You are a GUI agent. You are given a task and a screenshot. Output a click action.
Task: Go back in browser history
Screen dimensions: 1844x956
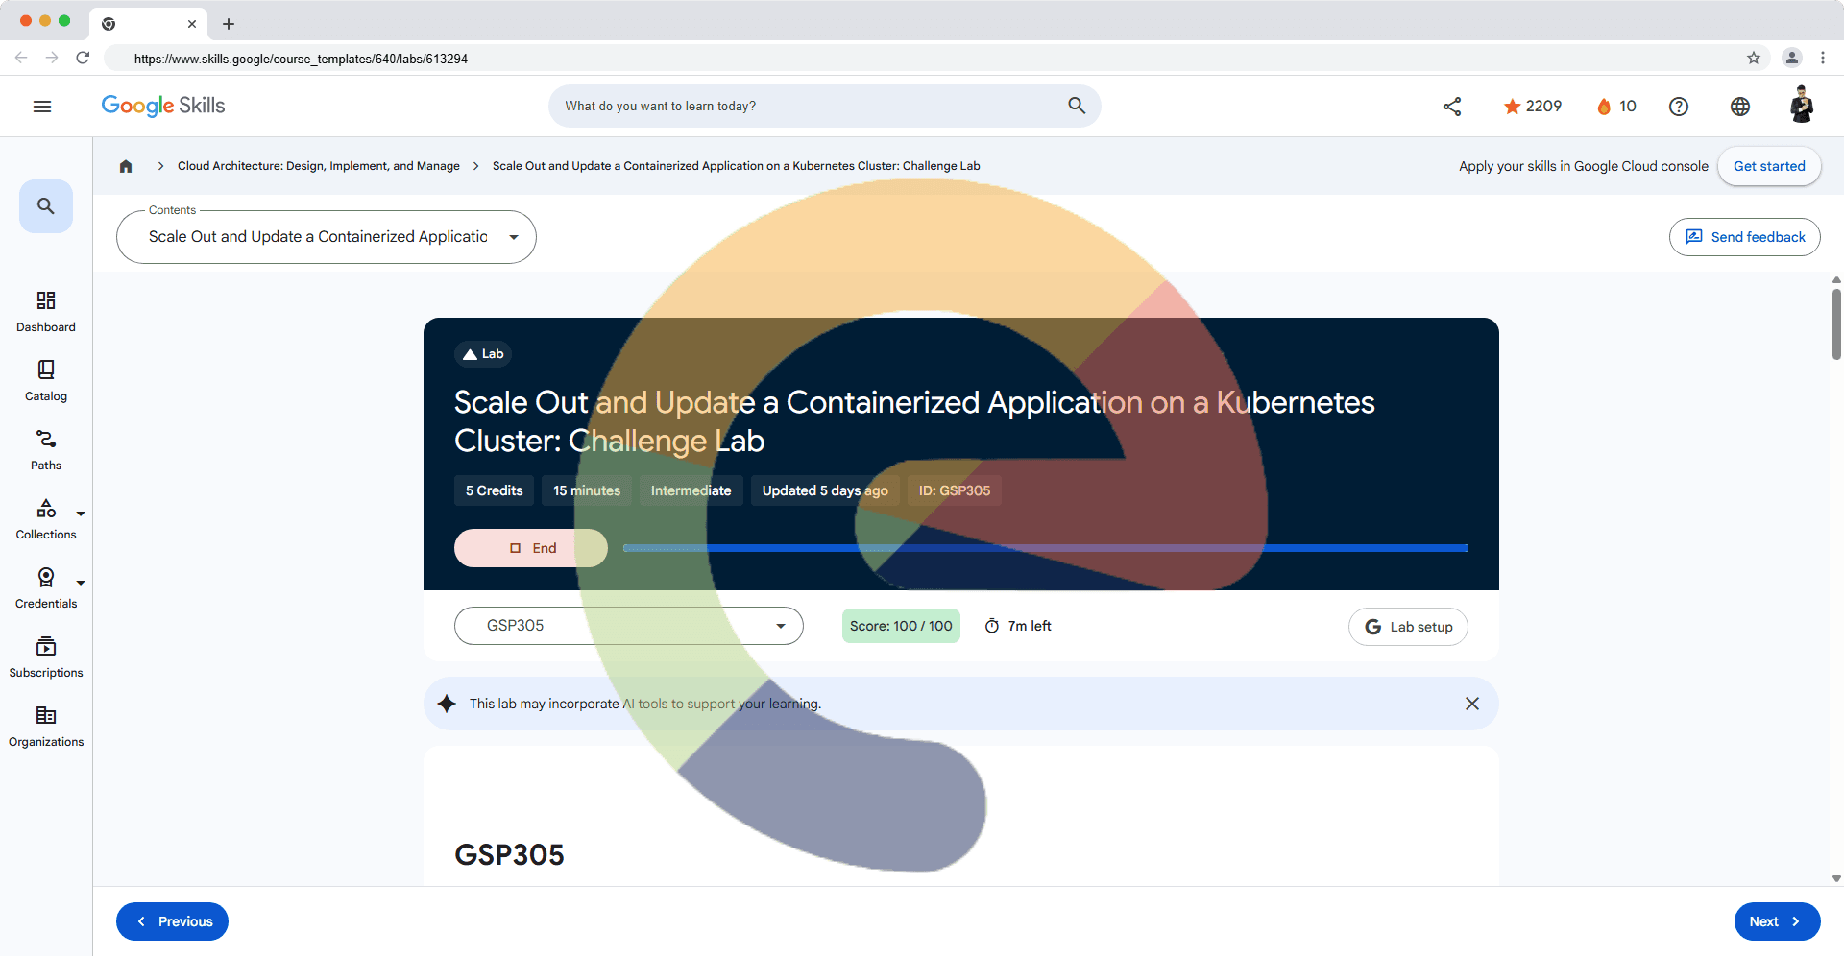tap(21, 59)
